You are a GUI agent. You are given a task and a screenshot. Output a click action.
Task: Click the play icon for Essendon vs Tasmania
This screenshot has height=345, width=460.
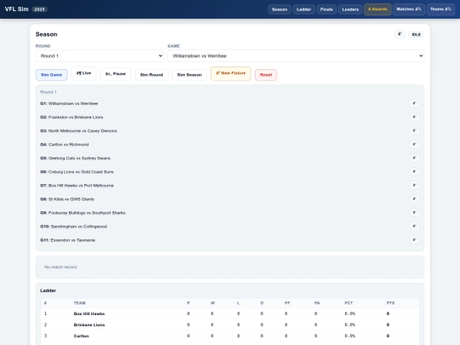tap(414, 240)
